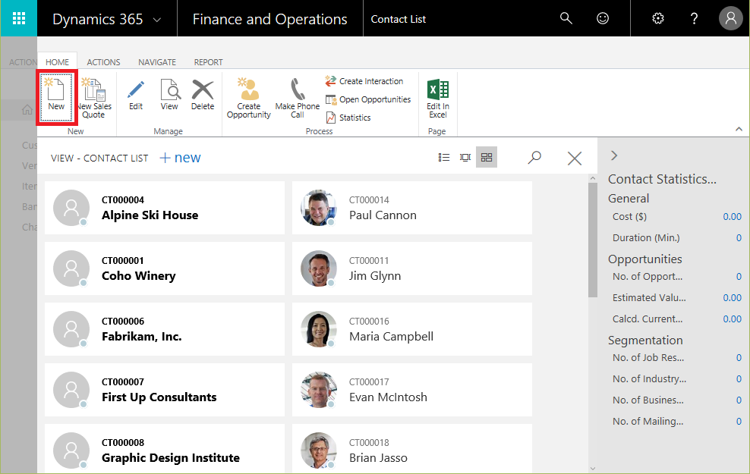This screenshot has height=474, width=750.
Task: Open the Fabrikam, Inc. contact tile
Action: pyautogui.click(x=165, y=329)
